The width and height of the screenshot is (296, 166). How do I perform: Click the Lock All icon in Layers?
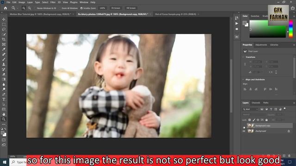click(266, 120)
